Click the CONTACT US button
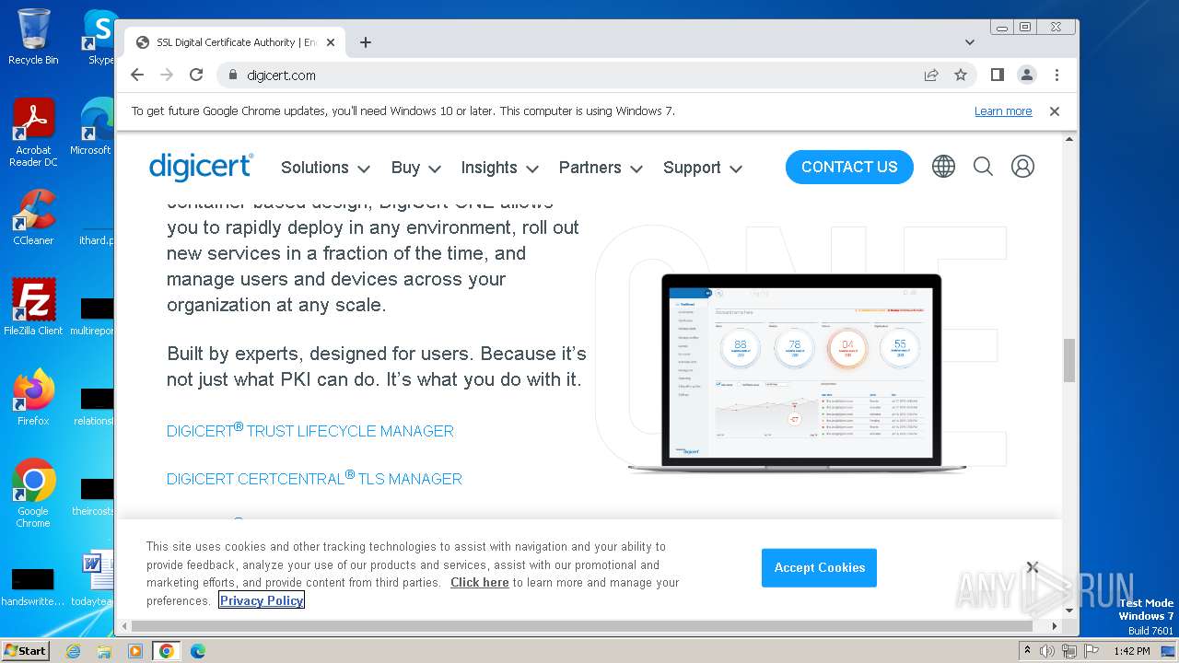This screenshot has width=1179, height=663. point(849,167)
